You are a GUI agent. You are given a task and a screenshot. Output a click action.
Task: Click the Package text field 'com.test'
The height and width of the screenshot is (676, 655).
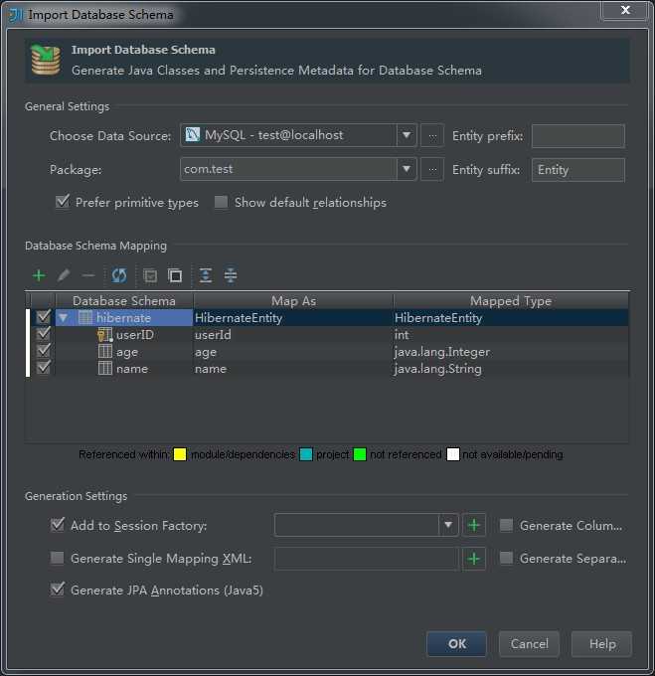tap(288, 169)
